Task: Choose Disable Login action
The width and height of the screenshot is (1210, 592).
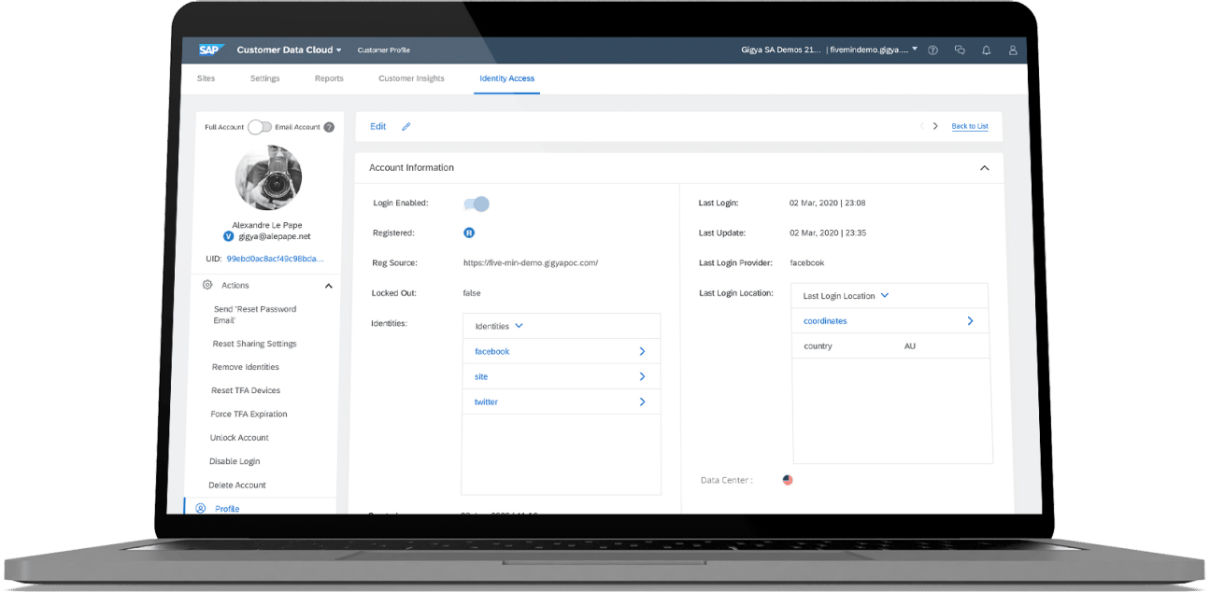Action: point(235,461)
